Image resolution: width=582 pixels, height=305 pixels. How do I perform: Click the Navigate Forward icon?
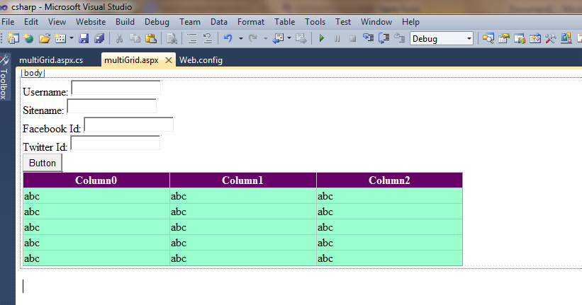point(301,38)
